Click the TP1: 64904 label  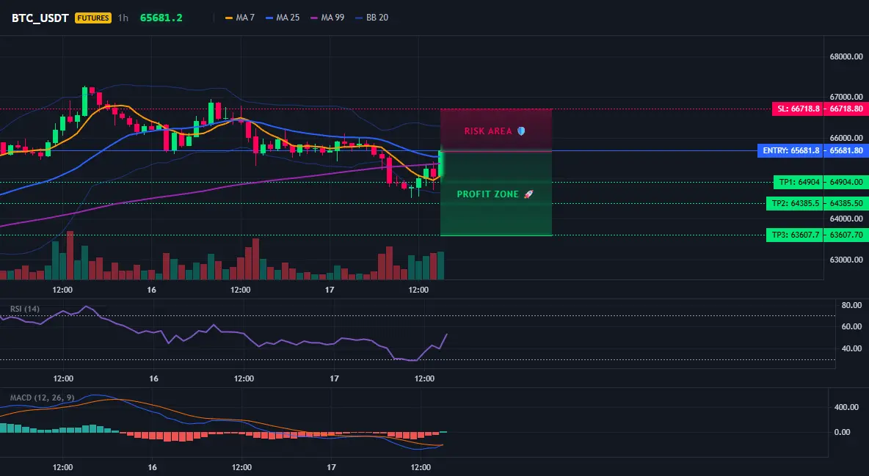(799, 182)
